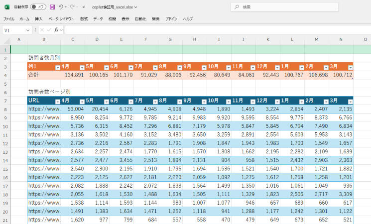Open the 表示 tab
Viewport: 371px width, 224px height.
click(125, 19)
